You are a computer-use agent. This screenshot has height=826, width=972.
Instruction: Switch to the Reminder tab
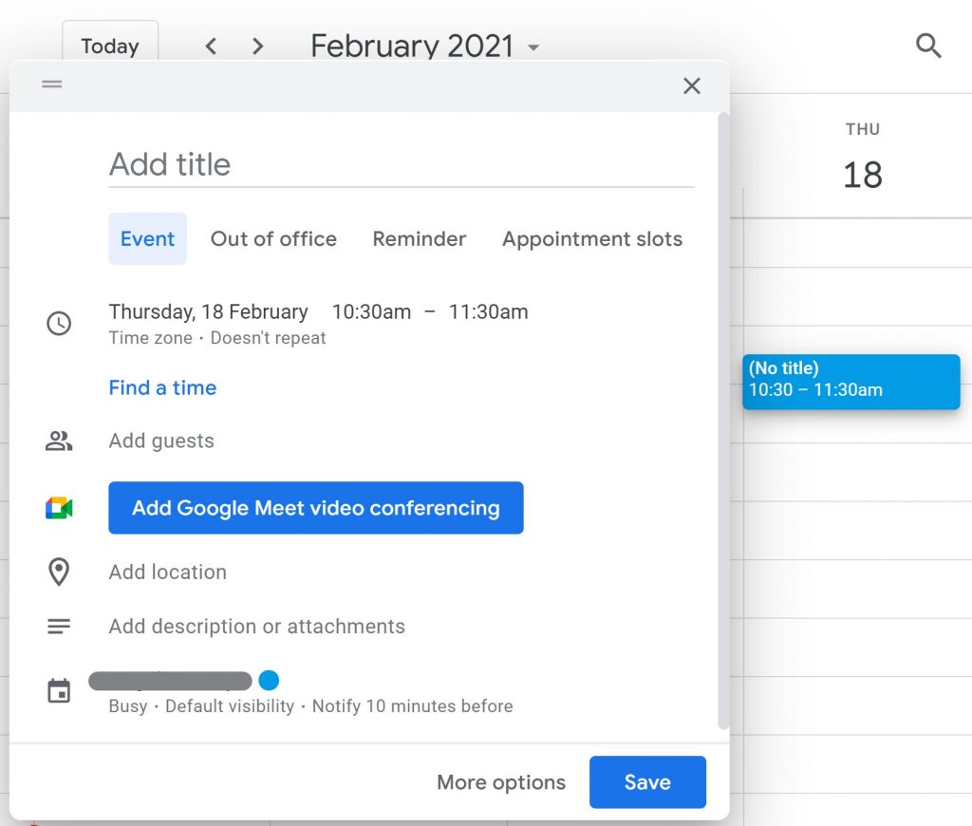click(x=419, y=238)
